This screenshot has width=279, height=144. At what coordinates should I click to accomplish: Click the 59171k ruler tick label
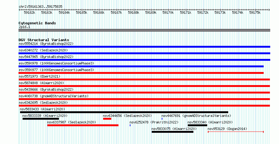click(185, 12)
